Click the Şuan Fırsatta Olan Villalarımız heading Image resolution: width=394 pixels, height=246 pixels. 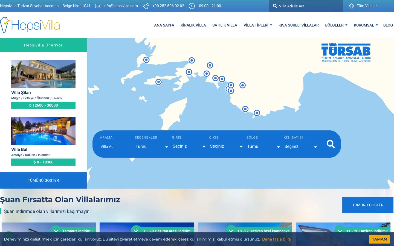point(60,200)
